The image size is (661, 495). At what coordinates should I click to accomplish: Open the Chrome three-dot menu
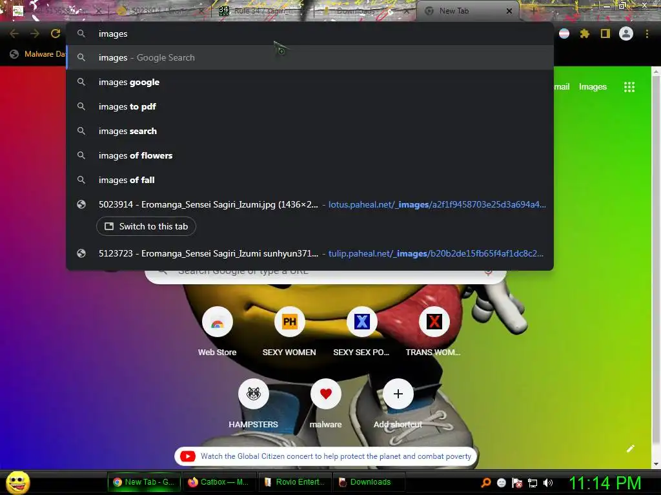(647, 34)
